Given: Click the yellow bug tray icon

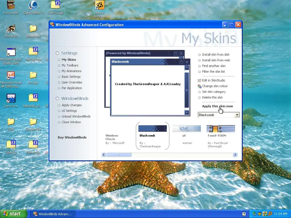Looking at the screenshot, I should 259,214.
